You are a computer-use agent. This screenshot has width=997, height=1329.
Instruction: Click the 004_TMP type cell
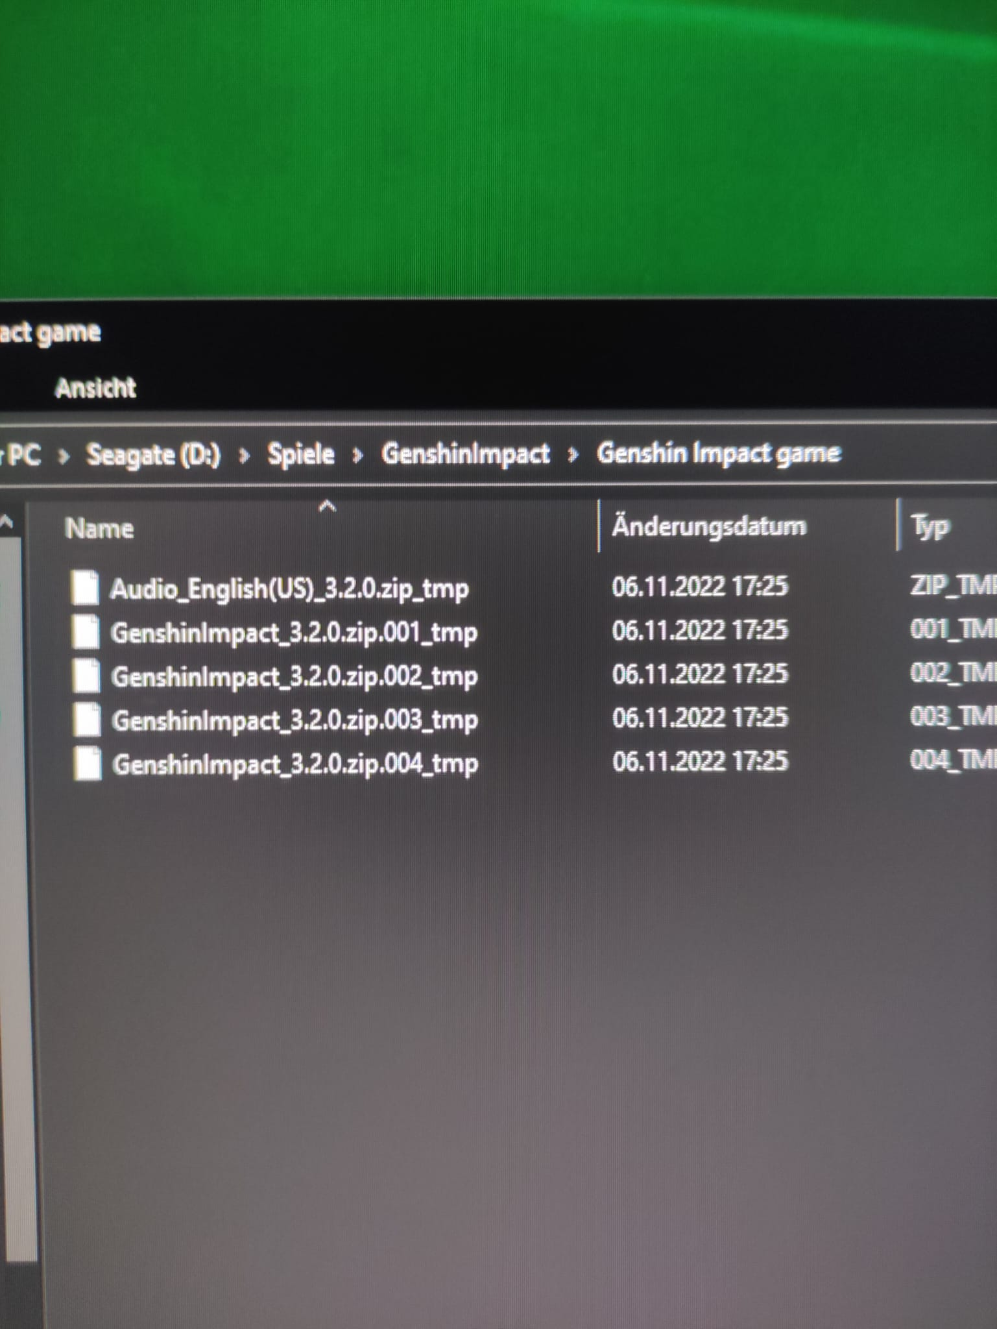tap(953, 760)
